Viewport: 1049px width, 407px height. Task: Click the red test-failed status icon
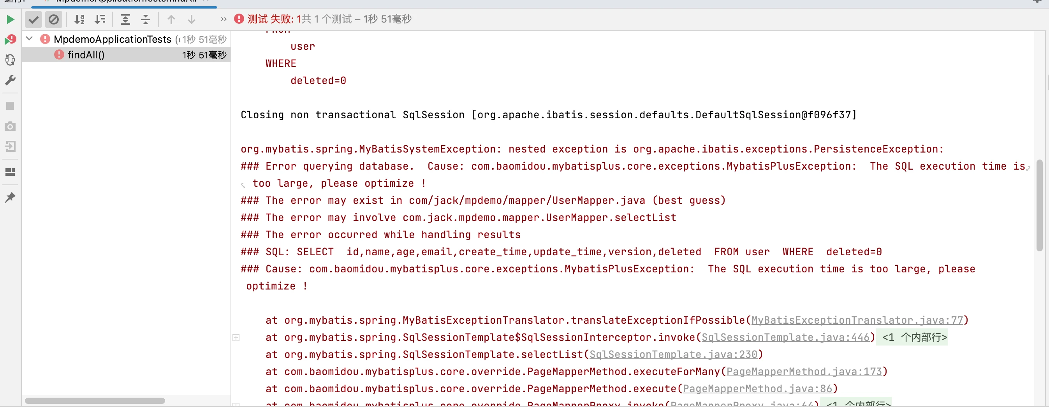click(239, 19)
